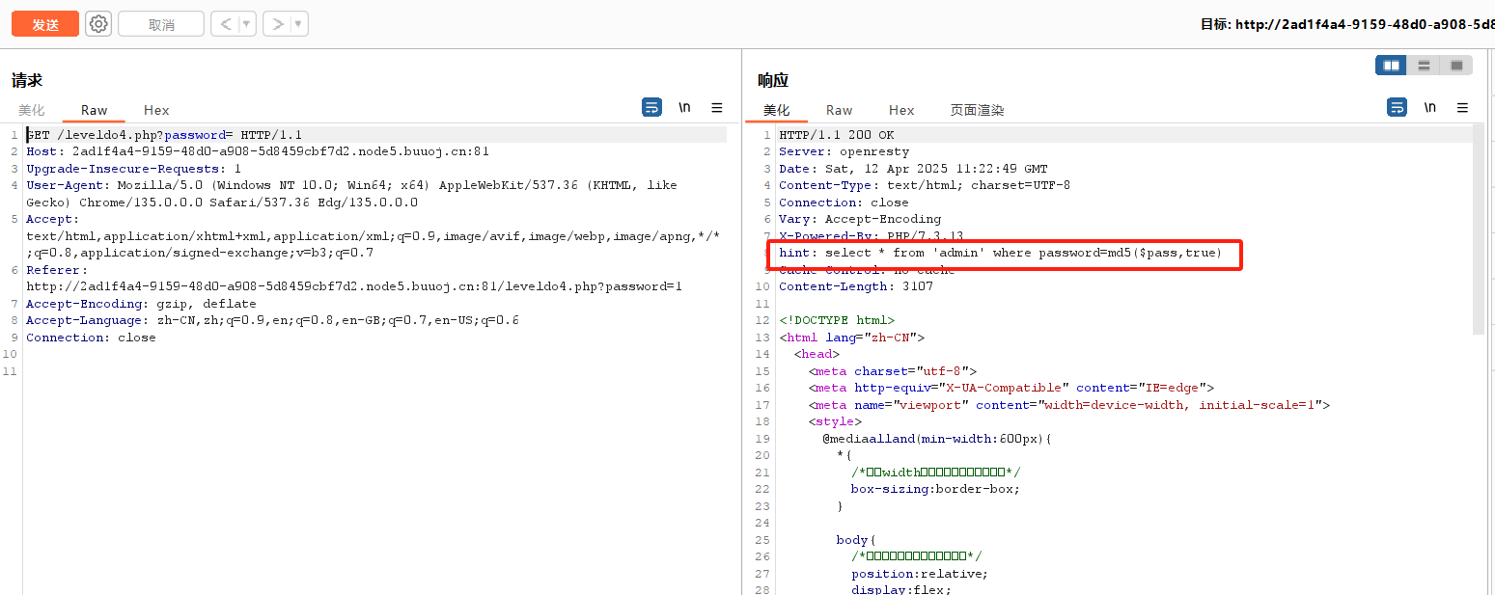Click the Server: openresty header
The height and width of the screenshot is (595, 1495).
pyautogui.click(x=844, y=151)
